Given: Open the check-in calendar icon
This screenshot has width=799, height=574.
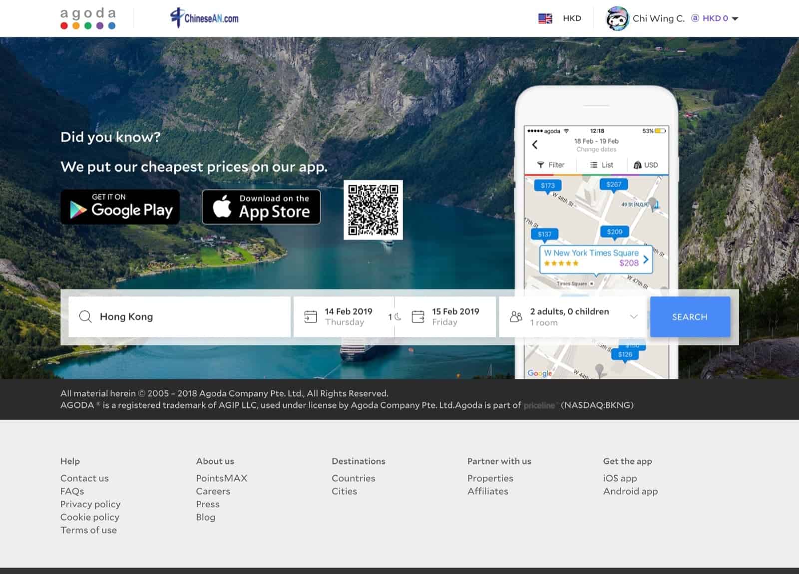Looking at the screenshot, I should click(311, 316).
